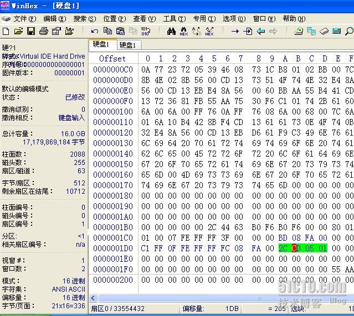Open the calculator icon in the toolbar
Viewport: 354px width, 316px height.
pos(336,31)
